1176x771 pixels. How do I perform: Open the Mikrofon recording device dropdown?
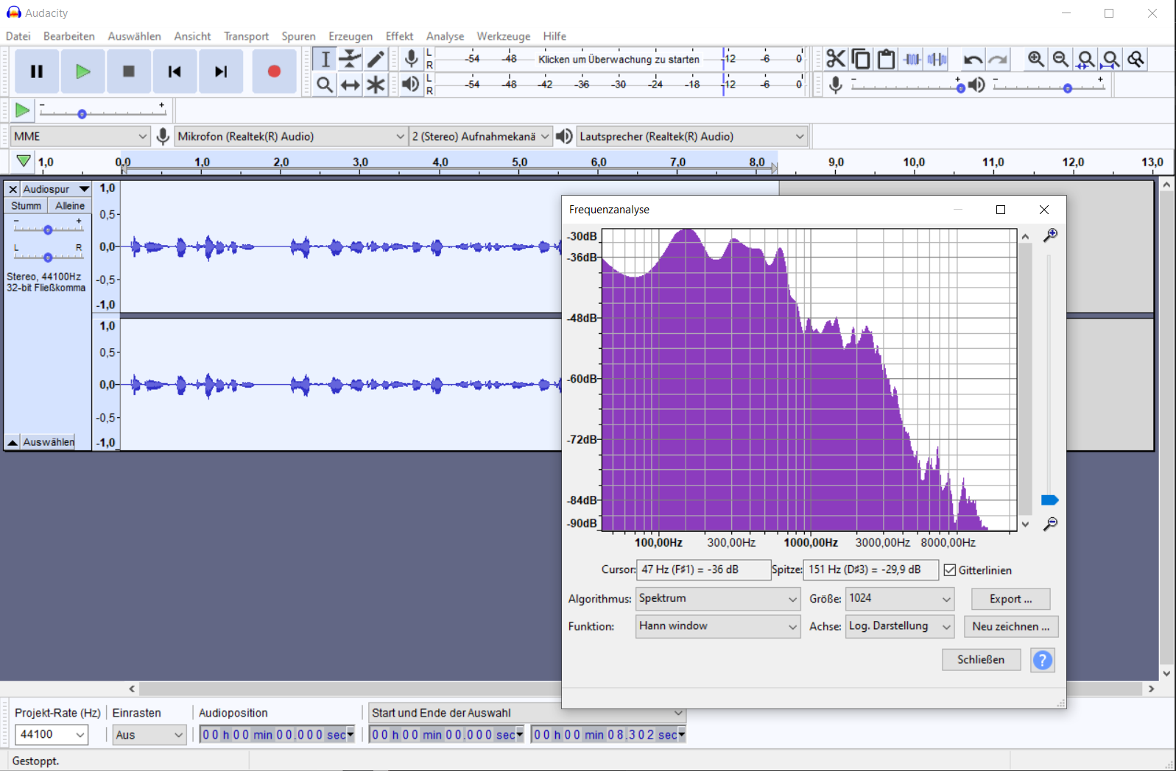[291, 136]
